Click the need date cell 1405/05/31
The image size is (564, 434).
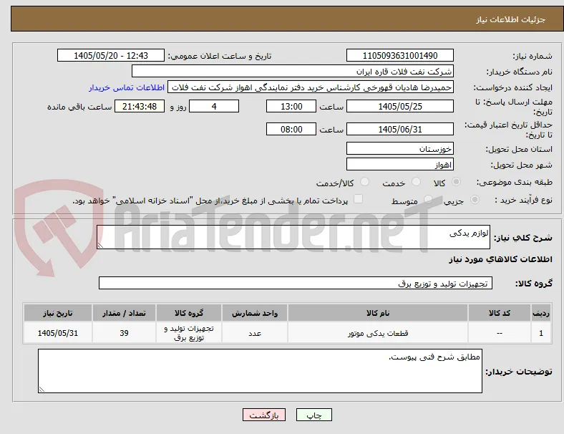pos(58,333)
